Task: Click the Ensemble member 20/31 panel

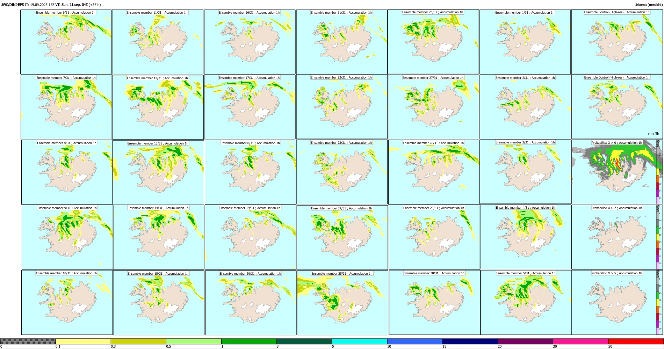Action: (251, 303)
